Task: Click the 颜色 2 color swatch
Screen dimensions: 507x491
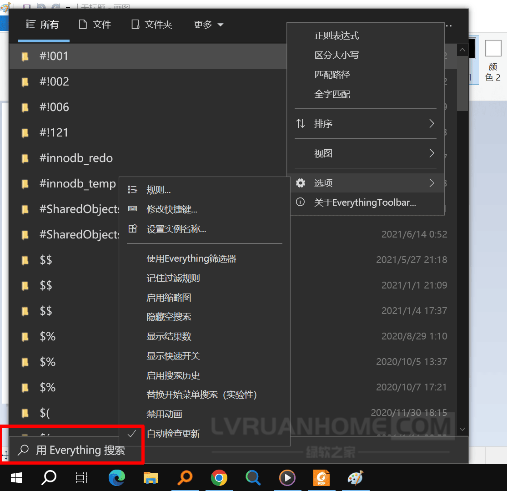Action: coord(493,48)
